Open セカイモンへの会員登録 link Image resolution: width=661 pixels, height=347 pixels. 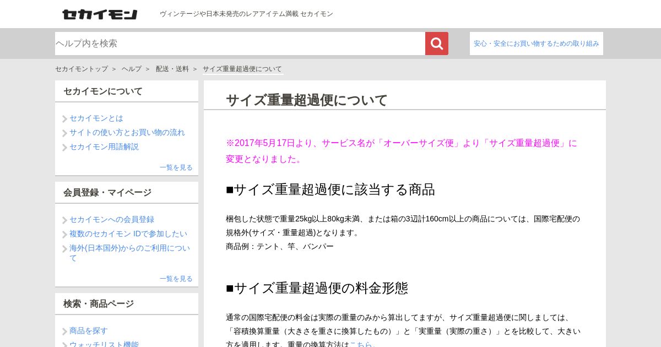[x=112, y=219]
